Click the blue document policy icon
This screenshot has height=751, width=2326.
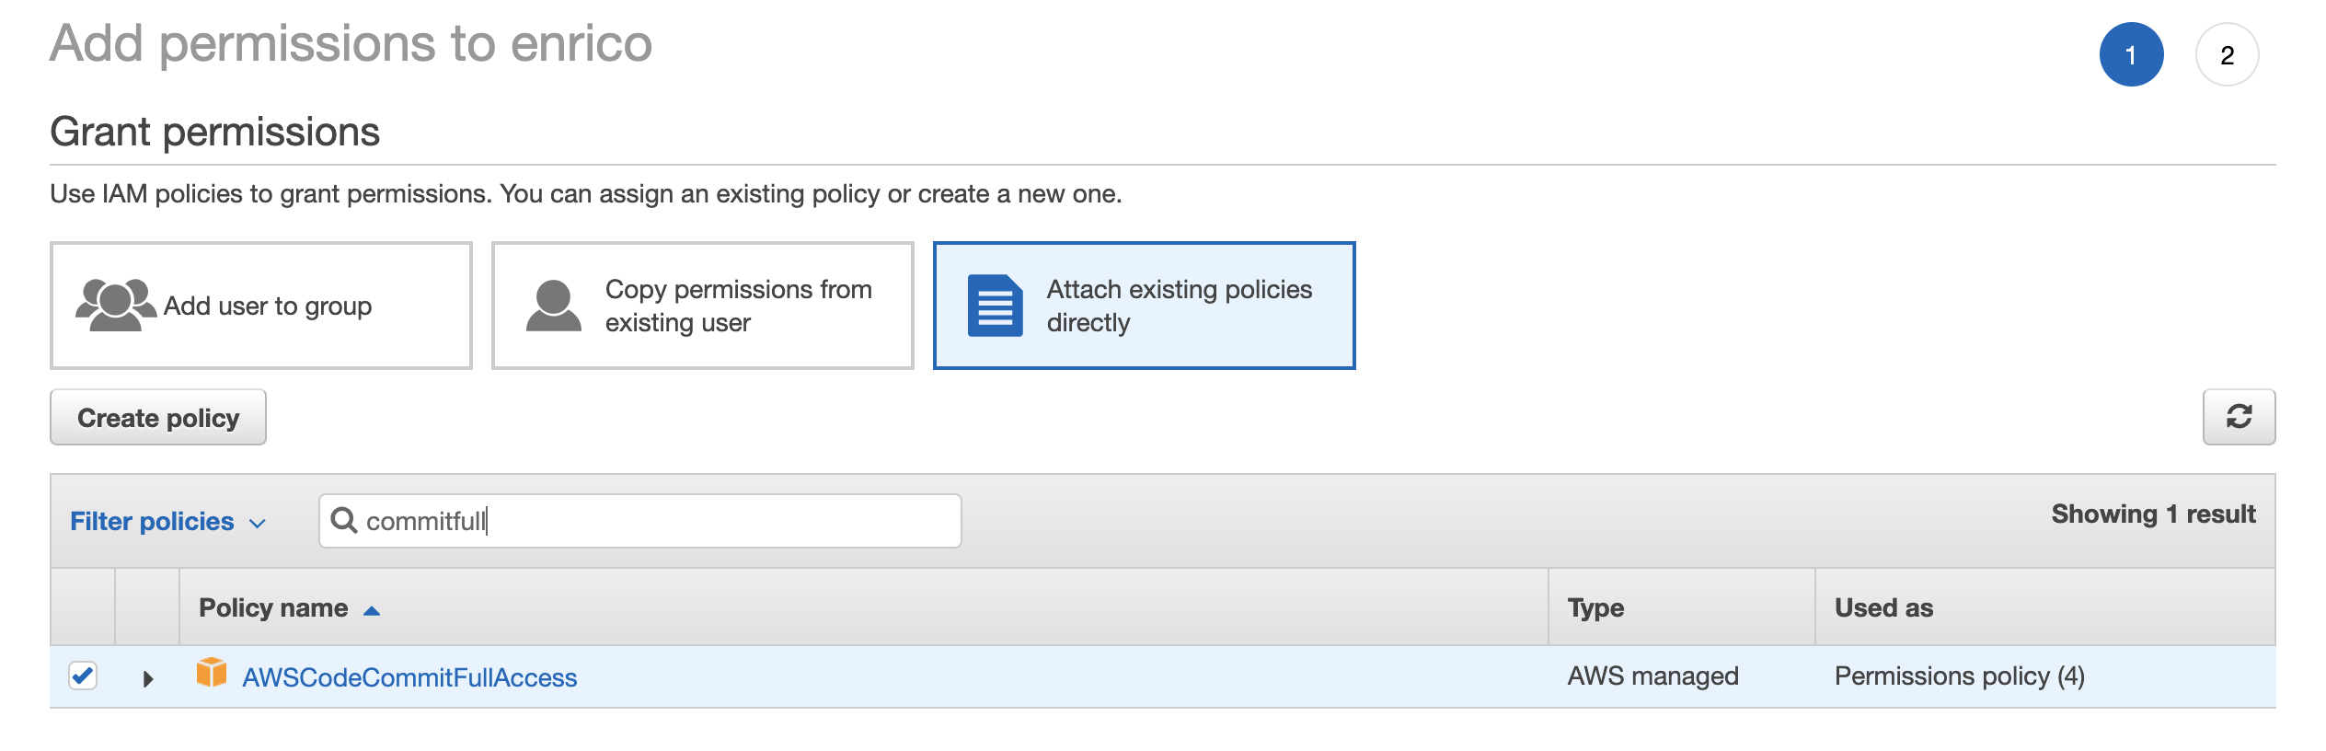click(x=996, y=306)
